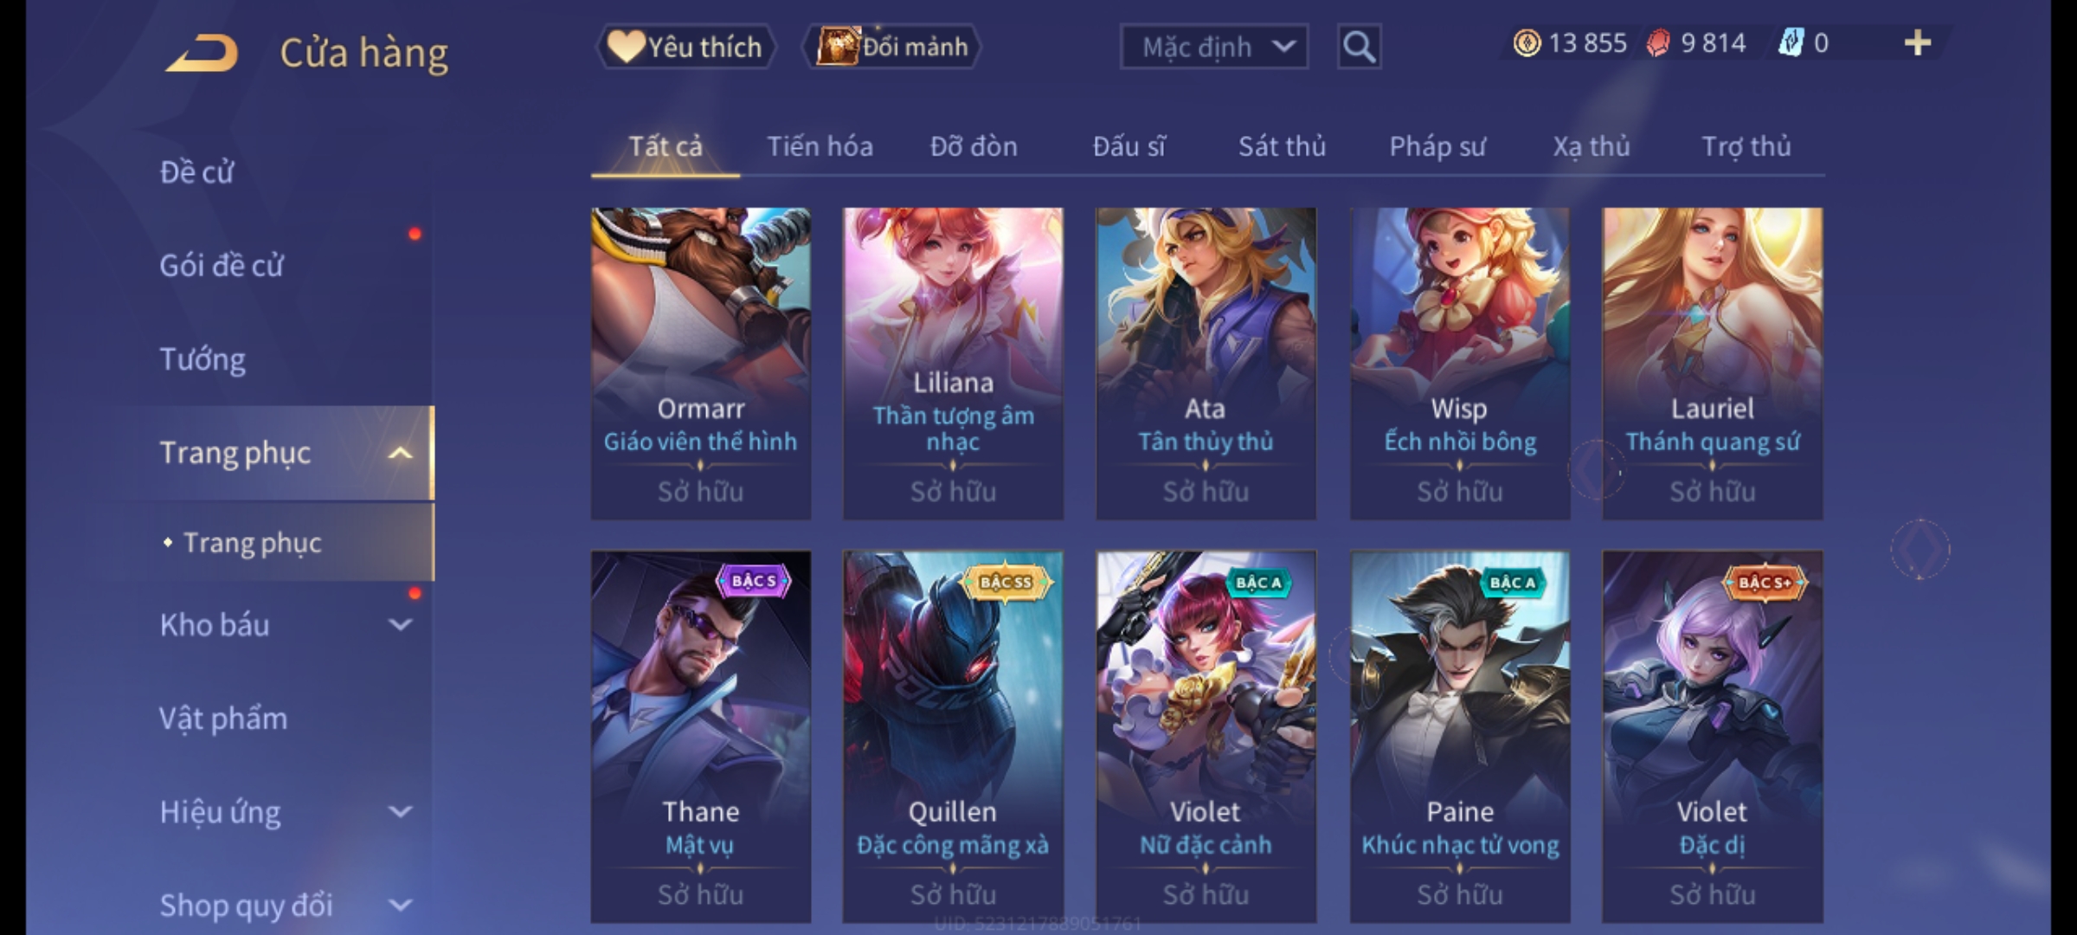Open the Tướng sidebar menu item
This screenshot has height=935, width=2077.
(203, 359)
